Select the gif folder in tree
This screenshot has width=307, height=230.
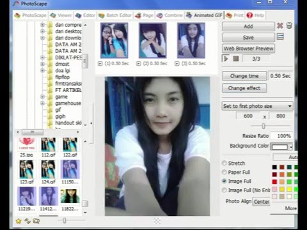click(58, 110)
